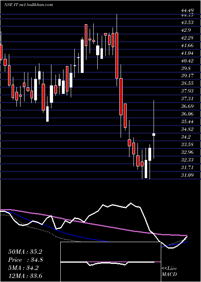Click the 42.9 axis value
This screenshot has height=282, width=201.
[187, 30]
